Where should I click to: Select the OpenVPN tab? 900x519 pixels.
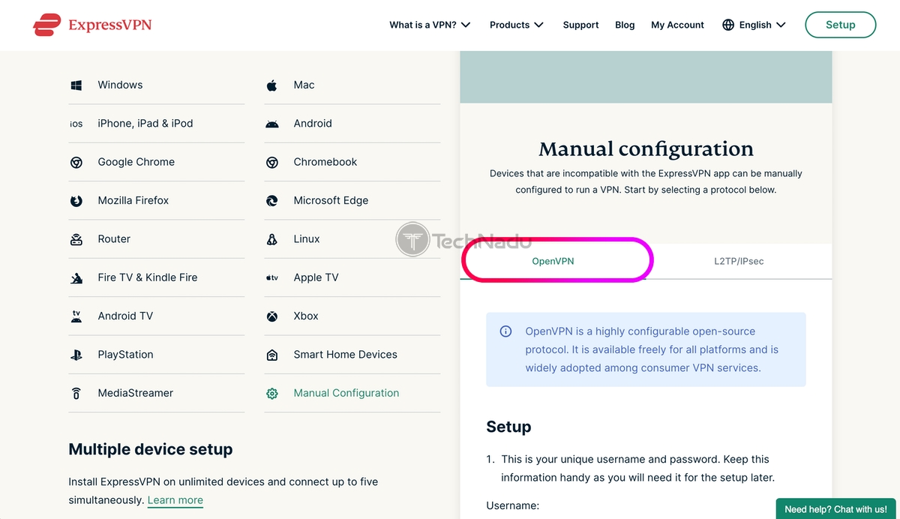click(553, 261)
